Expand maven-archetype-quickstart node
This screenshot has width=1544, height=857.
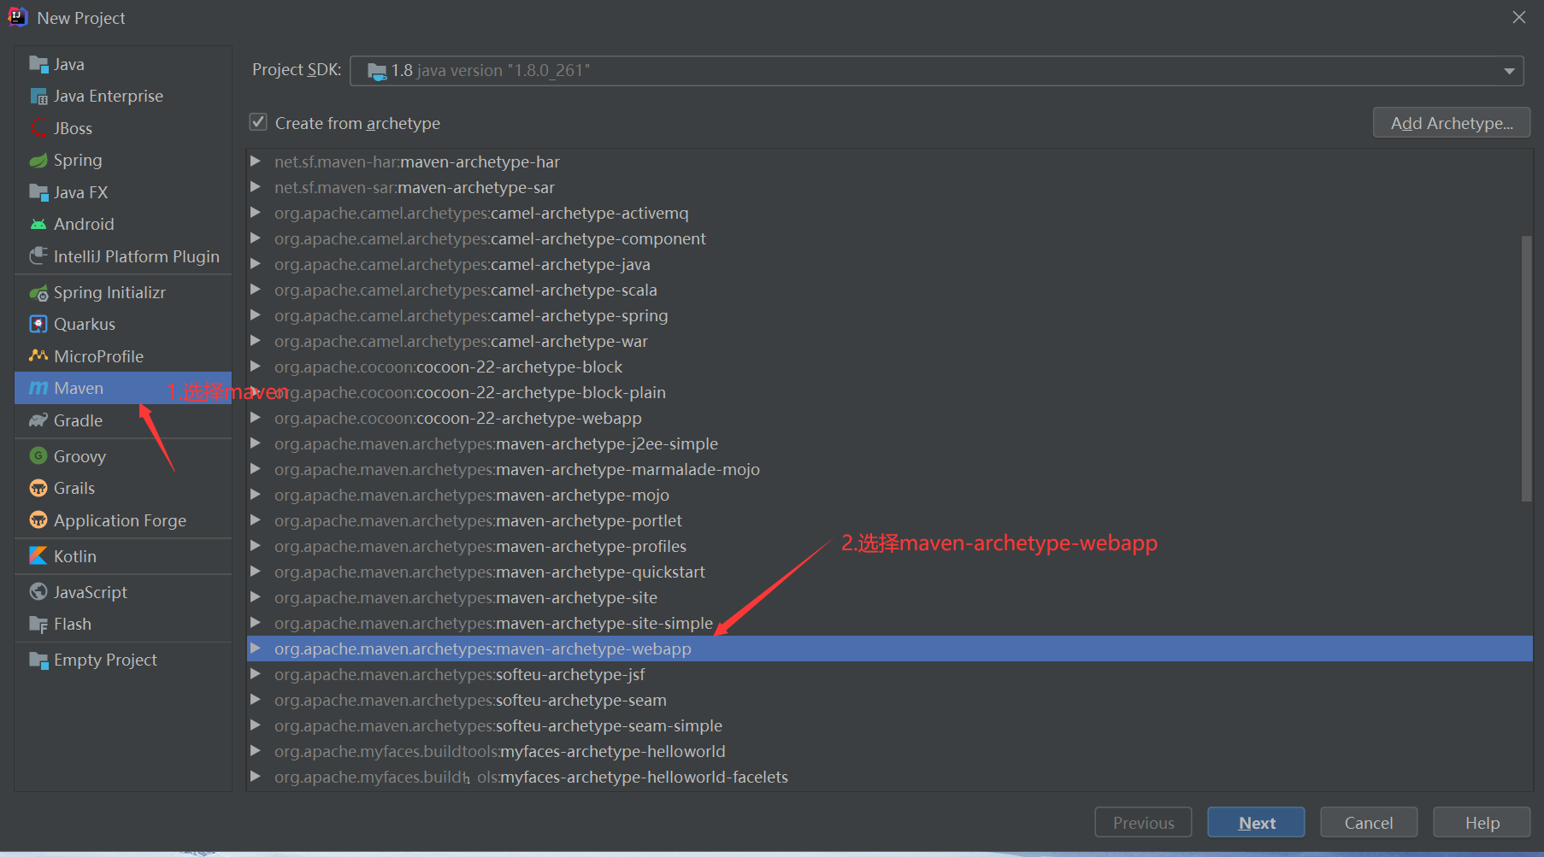(255, 572)
